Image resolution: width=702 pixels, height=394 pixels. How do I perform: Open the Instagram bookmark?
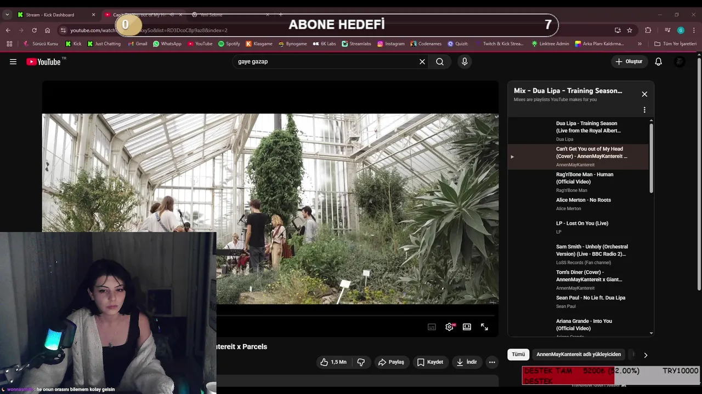[x=390, y=44]
